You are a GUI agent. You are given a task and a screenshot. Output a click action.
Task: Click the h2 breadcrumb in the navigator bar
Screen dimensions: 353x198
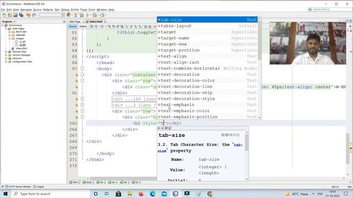(x=135, y=182)
